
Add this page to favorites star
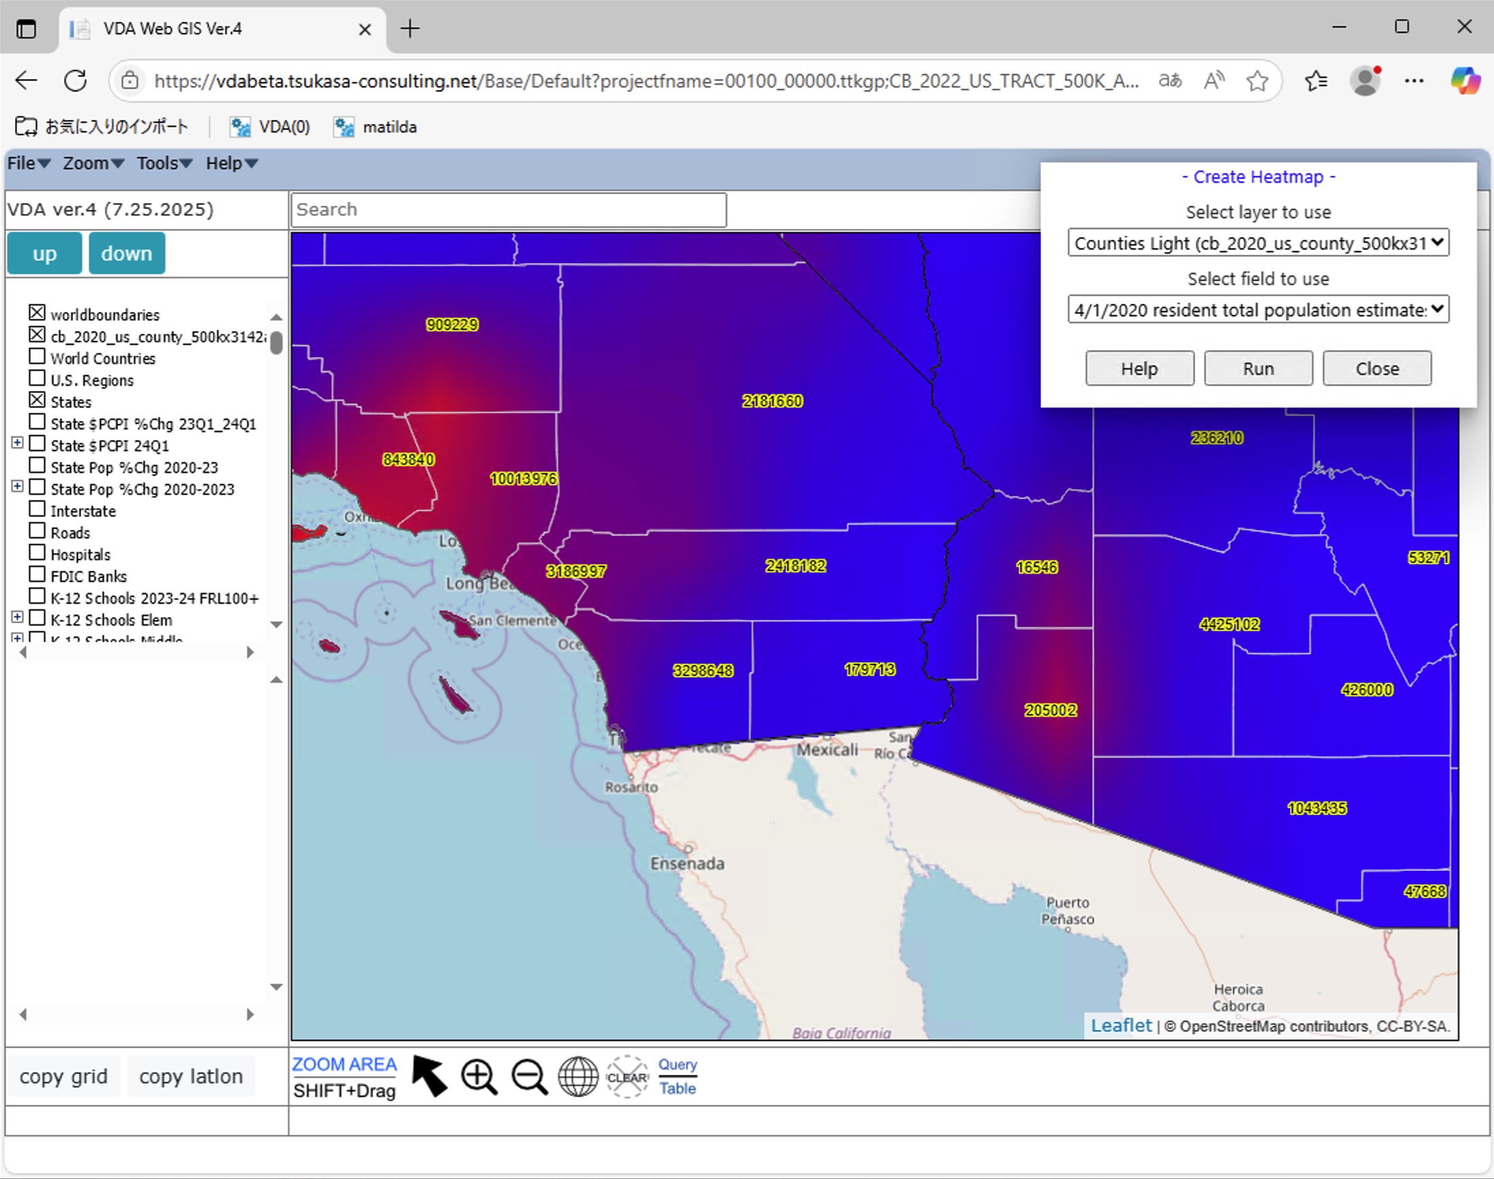click(x=1257, y=81)
